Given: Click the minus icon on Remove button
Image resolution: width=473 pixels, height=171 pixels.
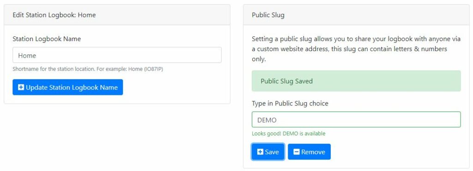Looking at the screenshot, I should pos(297,152).
